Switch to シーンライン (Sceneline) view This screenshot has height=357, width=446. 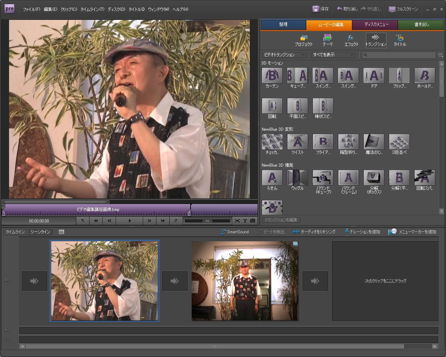[40, 232]
